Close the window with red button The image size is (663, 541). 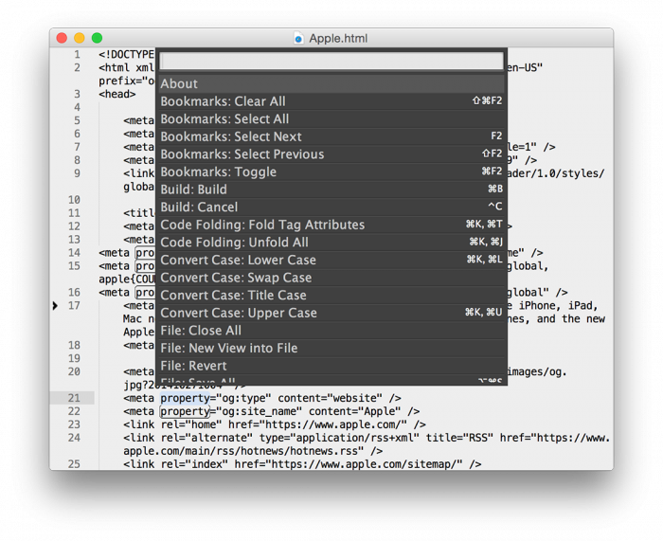[x=62, y=38]
